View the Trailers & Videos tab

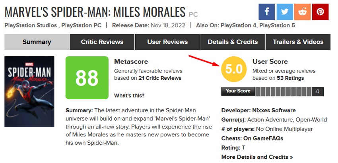click(298, 42)
